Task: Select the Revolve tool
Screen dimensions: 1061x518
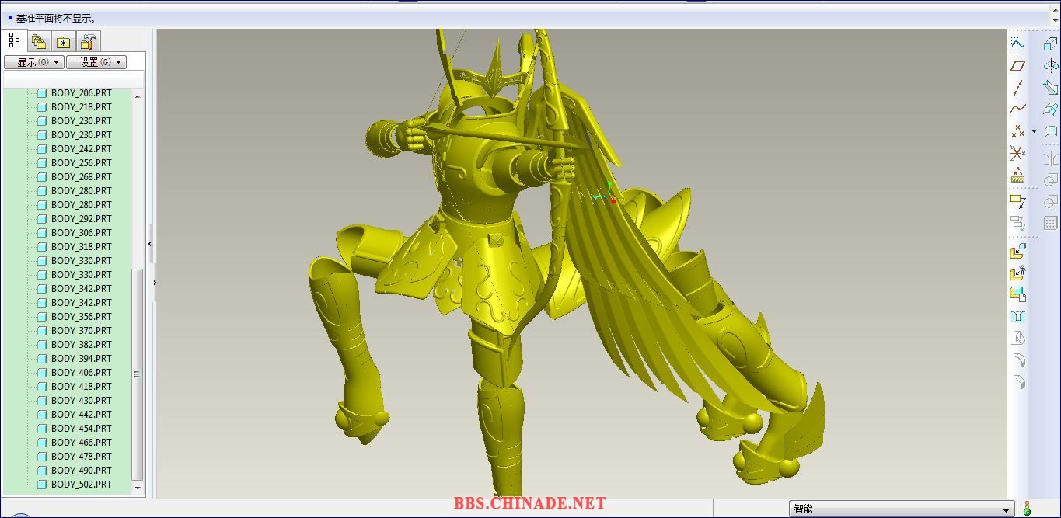Action: point(1050,65)
